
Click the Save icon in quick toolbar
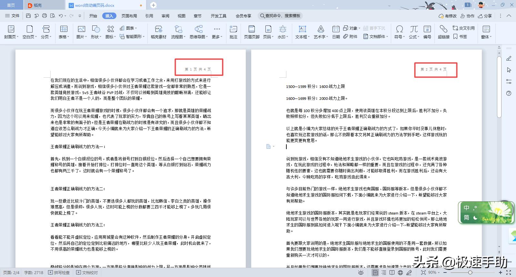coord(28,16)
